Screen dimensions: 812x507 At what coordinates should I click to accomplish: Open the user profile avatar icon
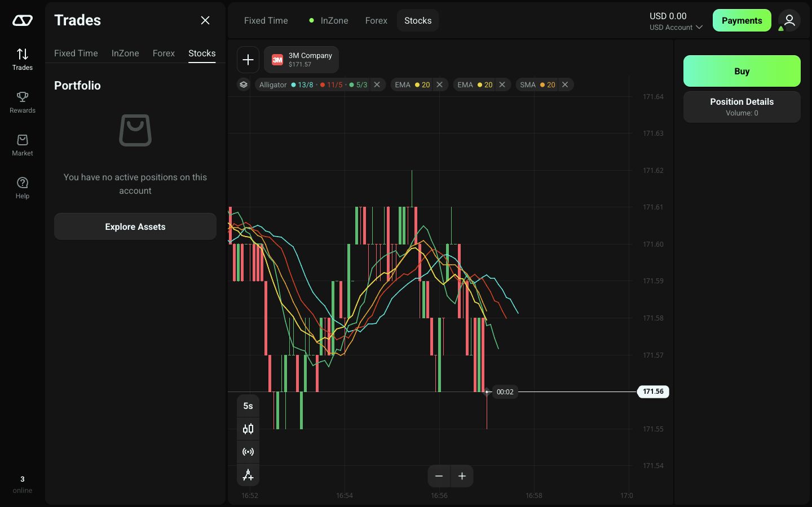point(789,20)
